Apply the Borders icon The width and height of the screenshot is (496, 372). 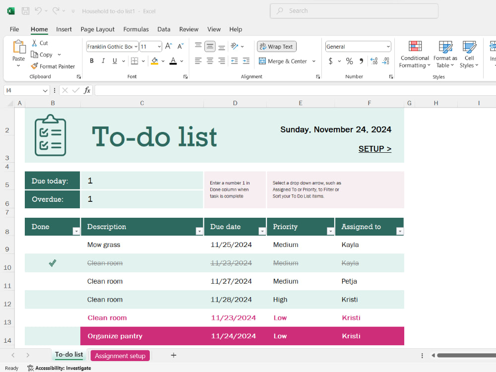134,61
